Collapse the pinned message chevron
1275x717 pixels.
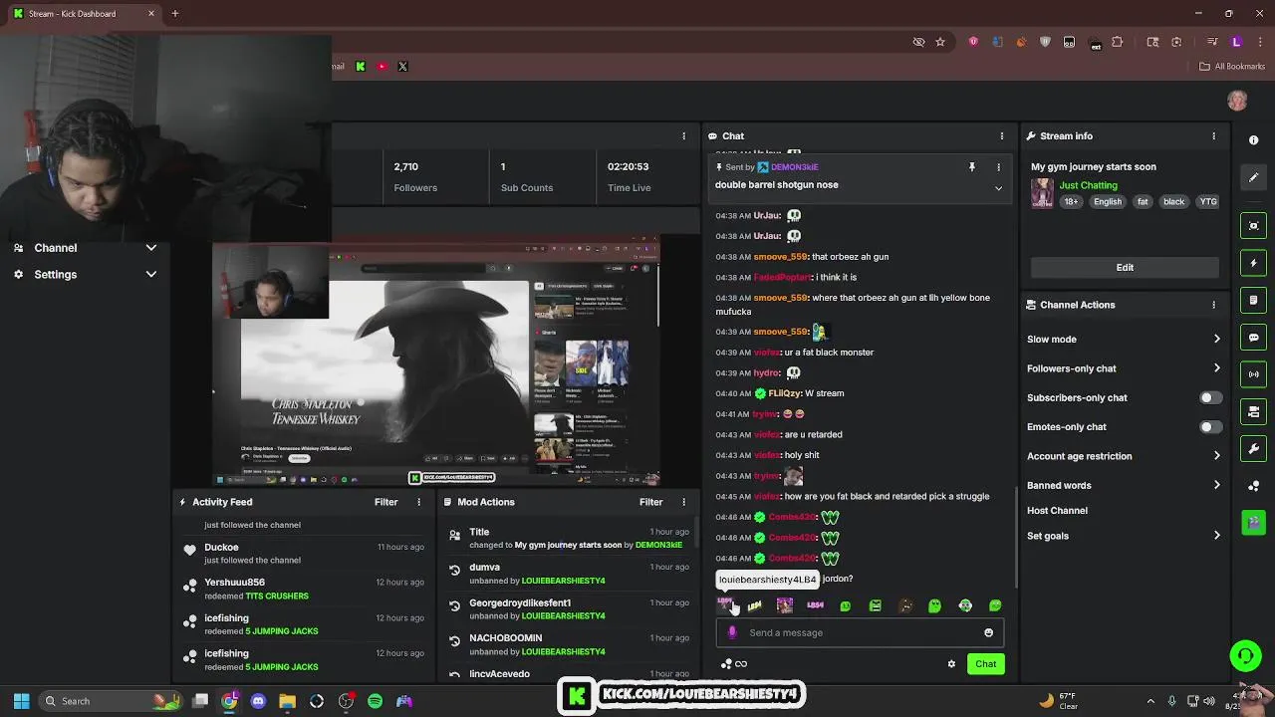coord(998,188)
